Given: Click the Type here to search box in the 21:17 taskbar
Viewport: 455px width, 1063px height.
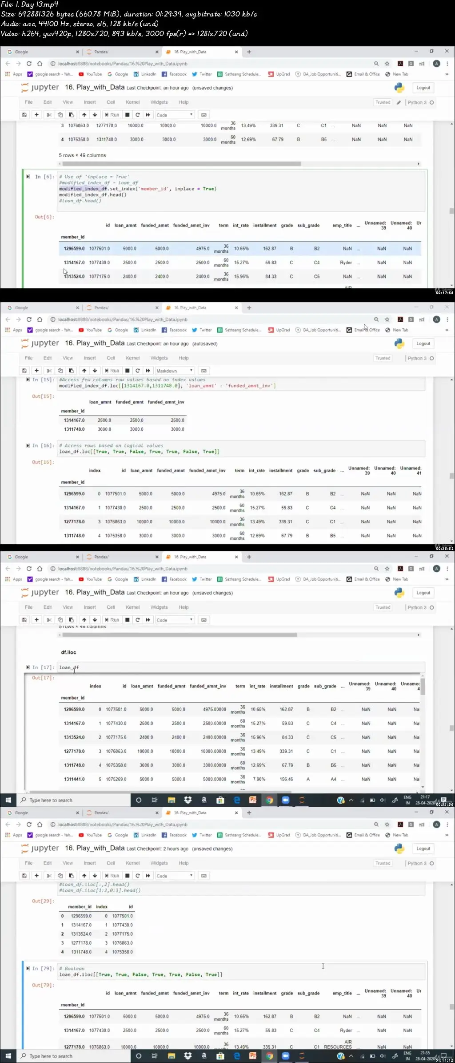Looking at the screenshot, I should [x=74, y=800].
